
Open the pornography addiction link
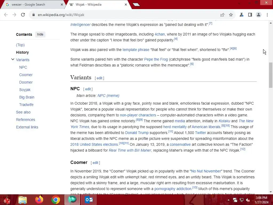[173, 189]
